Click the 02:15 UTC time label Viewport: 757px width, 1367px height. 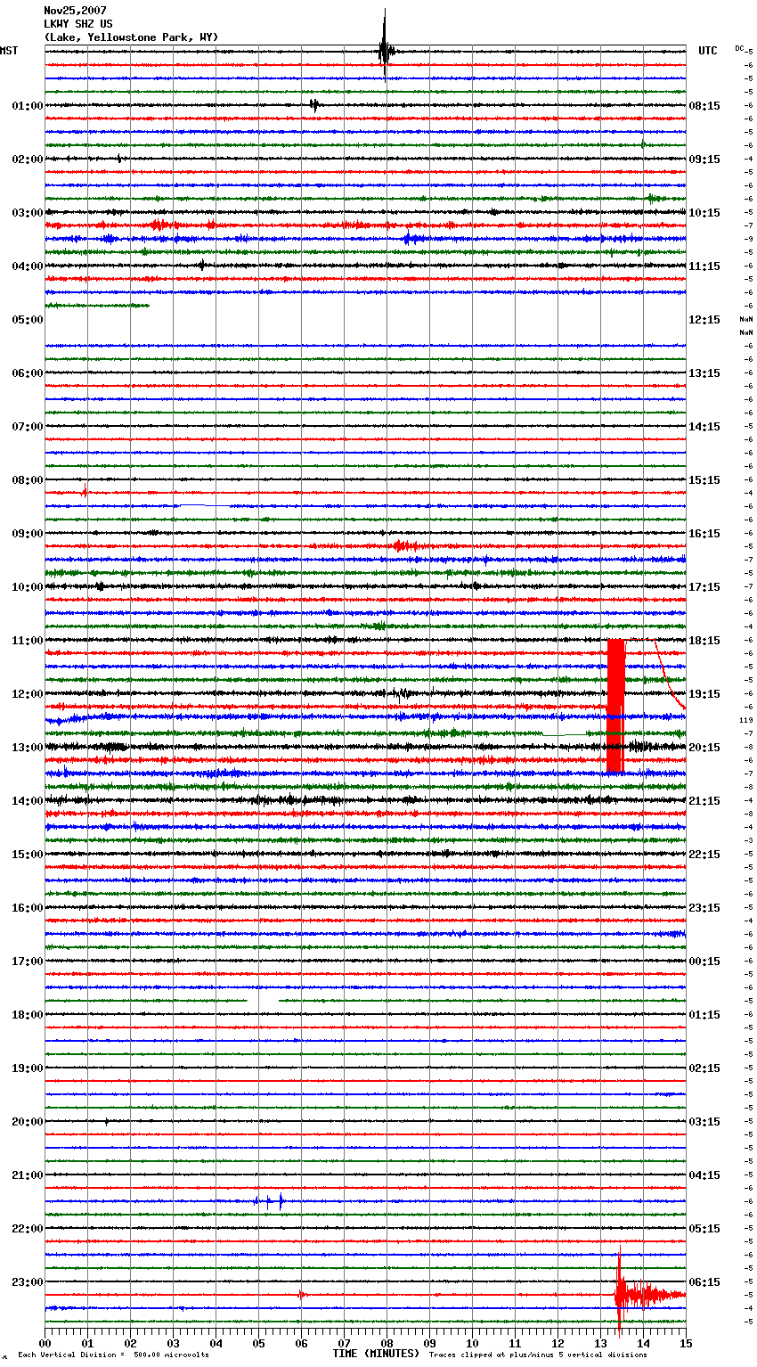(704, 1068)
